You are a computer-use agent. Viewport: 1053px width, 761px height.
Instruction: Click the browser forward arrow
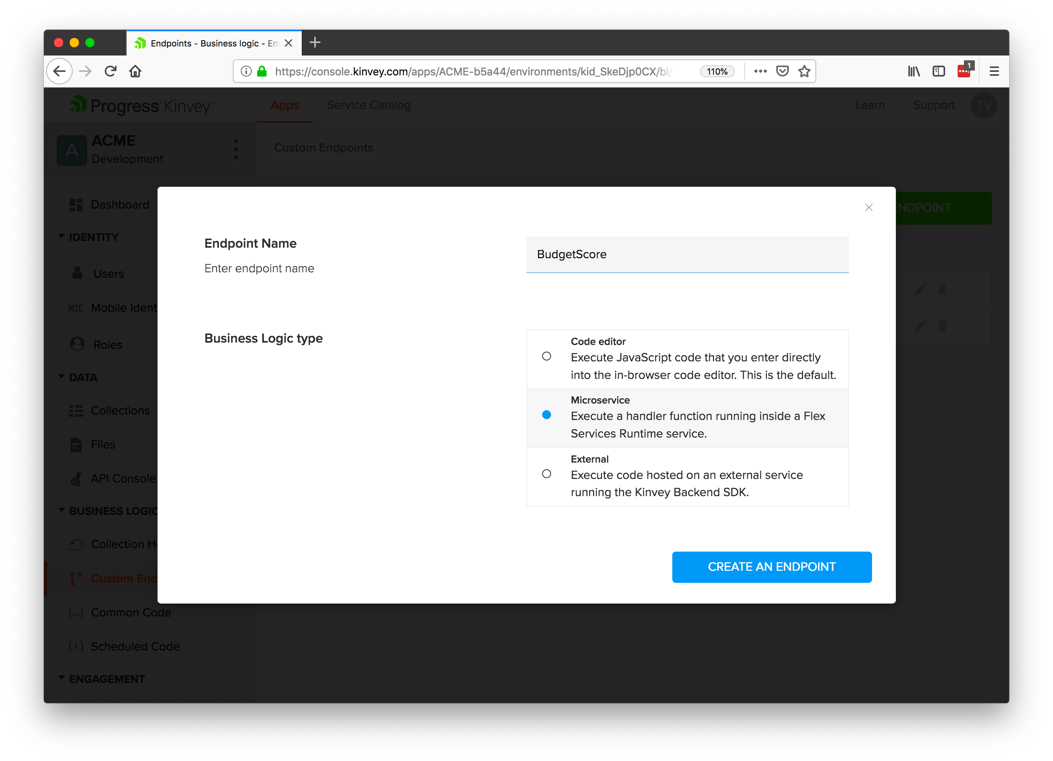(85, 71)
